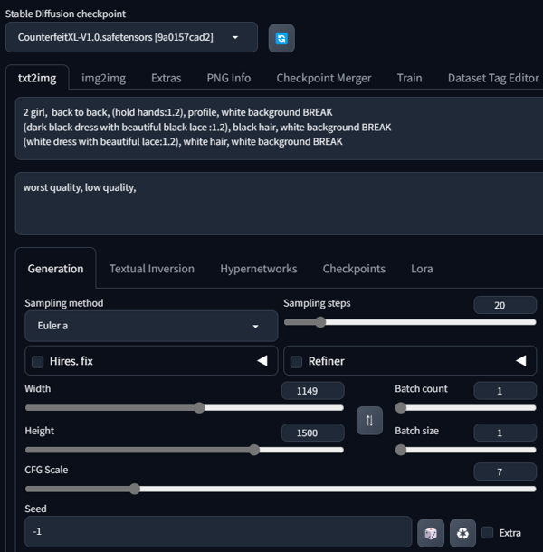Adjust the Width slider

(x=185, y=407)
